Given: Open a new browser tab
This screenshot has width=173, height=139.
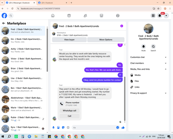Looking at the screenshot, I should click(x=71, y=3).
